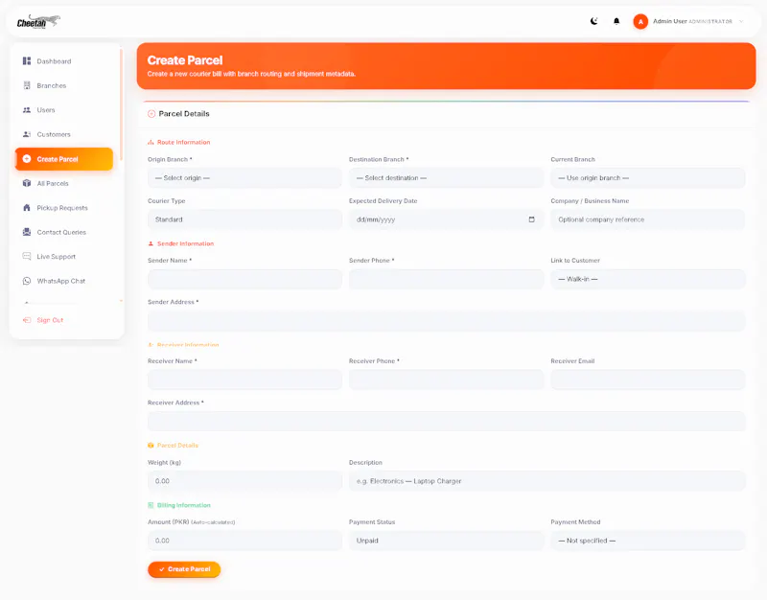The height and width of the screenshot is (600, 767).
Task: Focus the Receiver Name field
Action: tap(244, 380)
